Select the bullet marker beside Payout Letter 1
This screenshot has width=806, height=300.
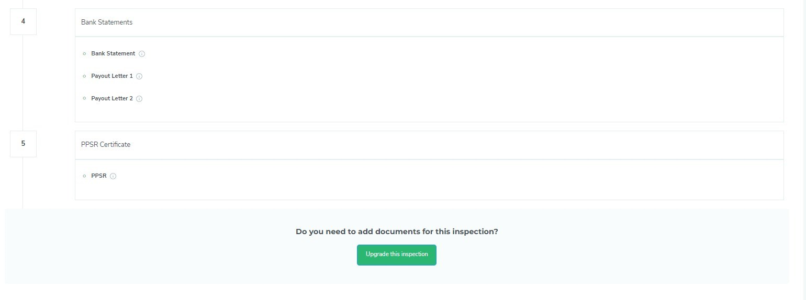click(x=84, y=76)
